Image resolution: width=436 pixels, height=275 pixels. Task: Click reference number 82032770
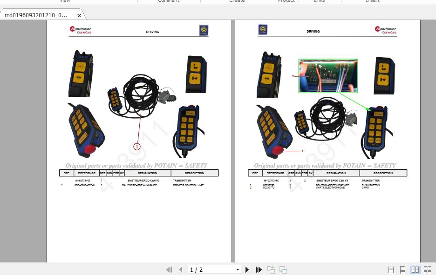[x=269, y=188]
